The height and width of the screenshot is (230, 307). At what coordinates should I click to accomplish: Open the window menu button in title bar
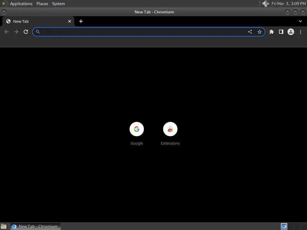click(x=4, y=12)
